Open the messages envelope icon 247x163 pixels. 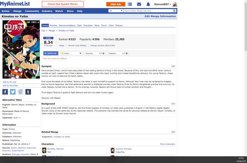coord(139,4)
